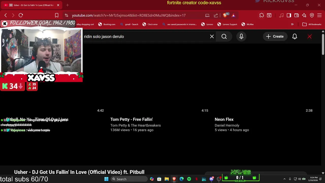Go back using browser back arrow

coord(6,15)
